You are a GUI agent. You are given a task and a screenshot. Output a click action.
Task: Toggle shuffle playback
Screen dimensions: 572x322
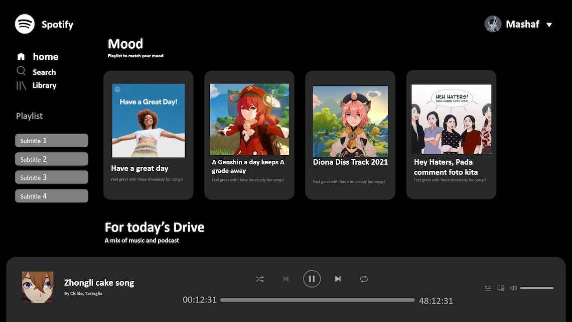click(260, 279)
